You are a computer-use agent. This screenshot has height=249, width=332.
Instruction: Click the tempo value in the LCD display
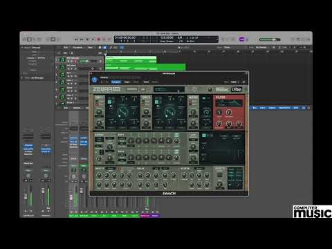[x=167, y=37]
